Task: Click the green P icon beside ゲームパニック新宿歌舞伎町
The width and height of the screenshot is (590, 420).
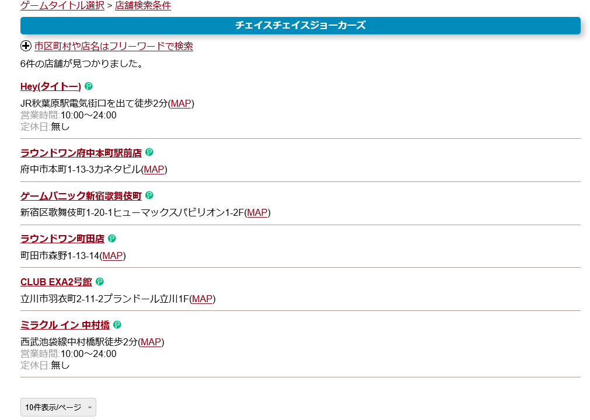Action: [x=149, y=195]
